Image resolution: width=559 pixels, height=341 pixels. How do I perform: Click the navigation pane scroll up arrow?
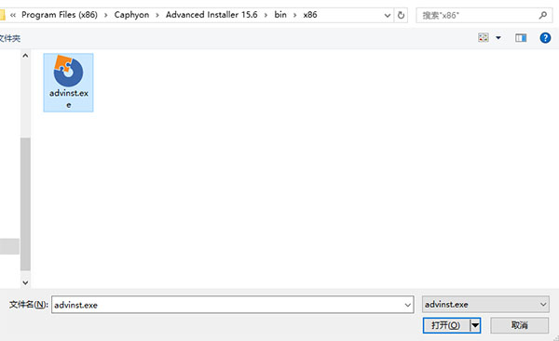click(x=25, y=56)
